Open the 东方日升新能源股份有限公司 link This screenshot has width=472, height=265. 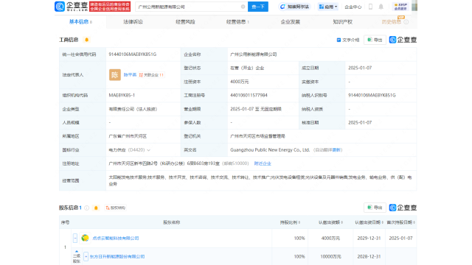(117, 257)
